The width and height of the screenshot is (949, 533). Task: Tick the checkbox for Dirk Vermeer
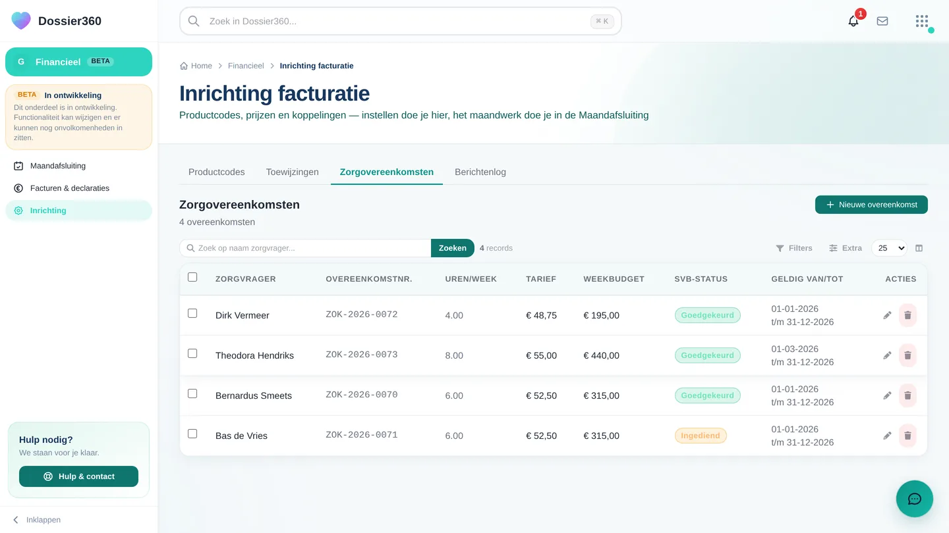192,313
